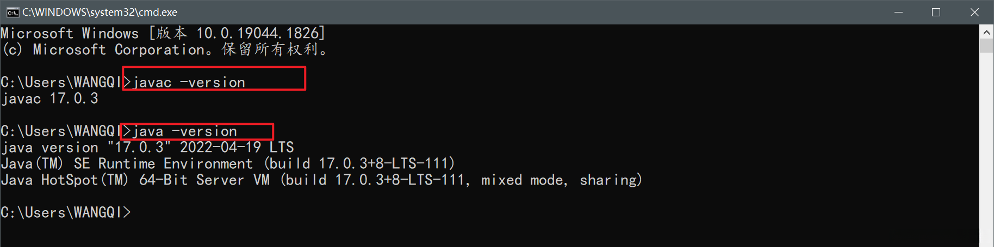
Task: Click the '(build 17.0.3+8-LTS-111)' runtime build text
Action: coord(359,164)
